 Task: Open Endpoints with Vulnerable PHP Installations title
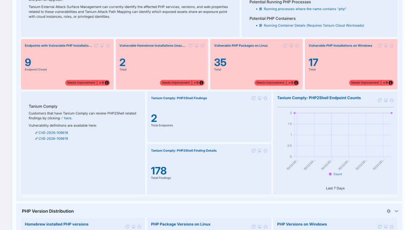pos(58,46)
